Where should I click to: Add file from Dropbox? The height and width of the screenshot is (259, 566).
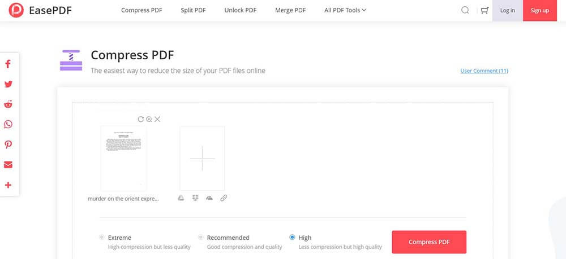[x=195, y=198]
